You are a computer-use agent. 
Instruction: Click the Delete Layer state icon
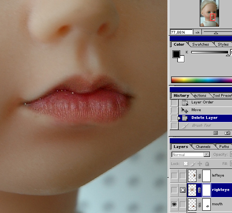click(x=185, y=118)
